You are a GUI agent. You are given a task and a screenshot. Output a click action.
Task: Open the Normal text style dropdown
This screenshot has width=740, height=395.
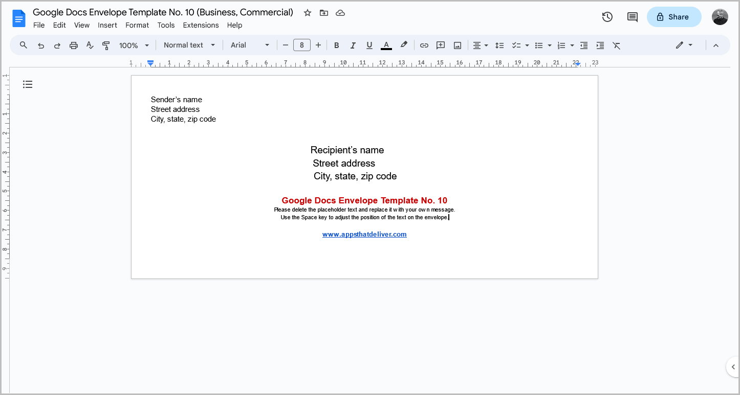click(x=189, y=45)
